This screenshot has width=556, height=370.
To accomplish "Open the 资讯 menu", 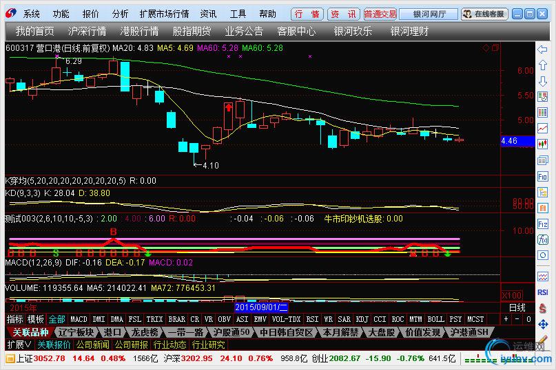I will [x=208, y=14].
